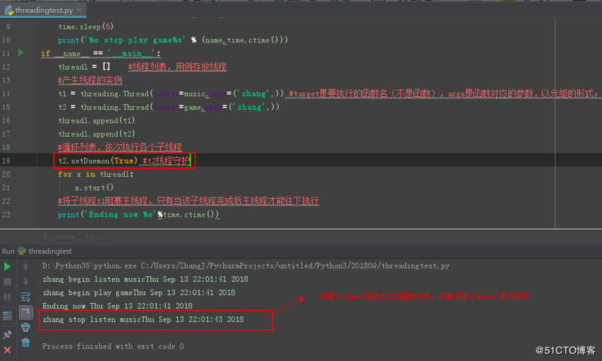602x361 pixels.
Task: Click the time.sleep(5) code line
Action: [x=86, y=26]
